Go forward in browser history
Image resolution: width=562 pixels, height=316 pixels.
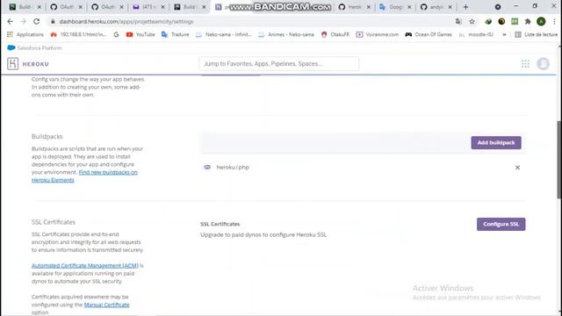coord(24,21)
